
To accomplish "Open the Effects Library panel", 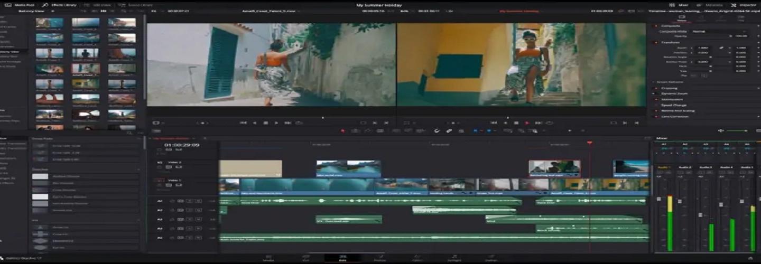I will pos(60,5).
